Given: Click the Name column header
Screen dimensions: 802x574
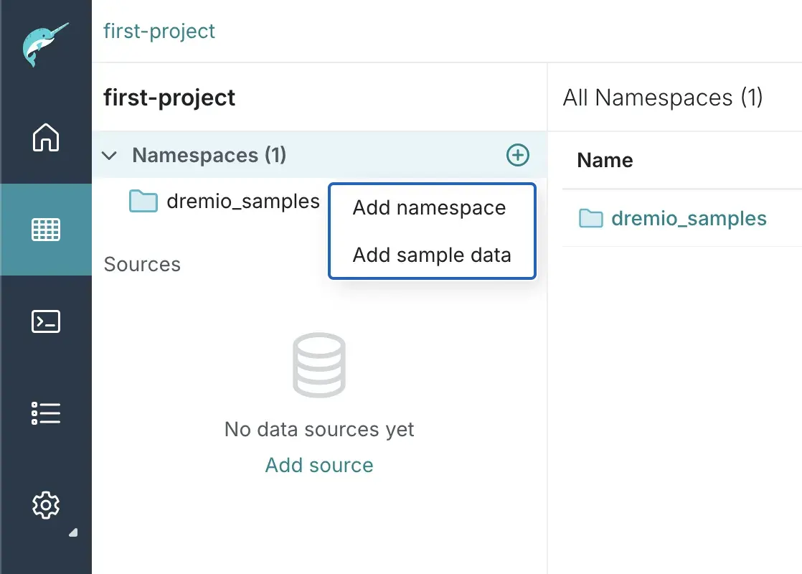Looking at the screenshot, I should point(605,161).
